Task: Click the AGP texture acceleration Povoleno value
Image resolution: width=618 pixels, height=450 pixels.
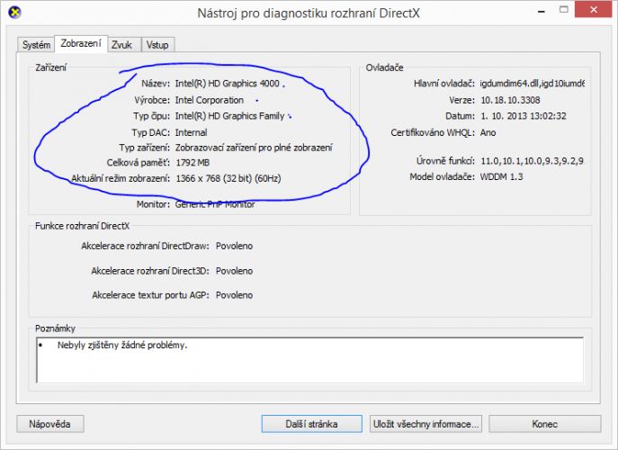Action: coord(234,295)
